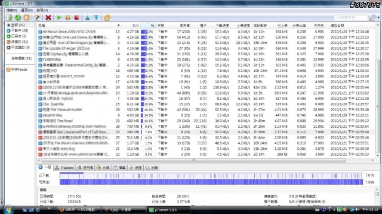
Task: Switch to the 分塊 pieces tab
Action: (103, 168)
